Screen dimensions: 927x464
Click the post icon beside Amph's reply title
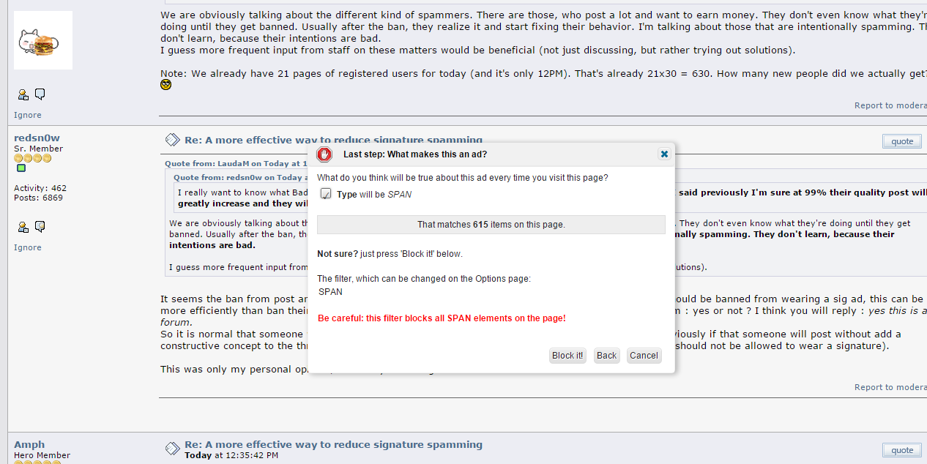(172, 448)
